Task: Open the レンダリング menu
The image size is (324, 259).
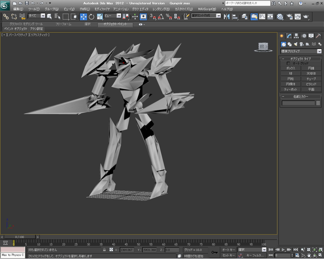Action: 161,9
